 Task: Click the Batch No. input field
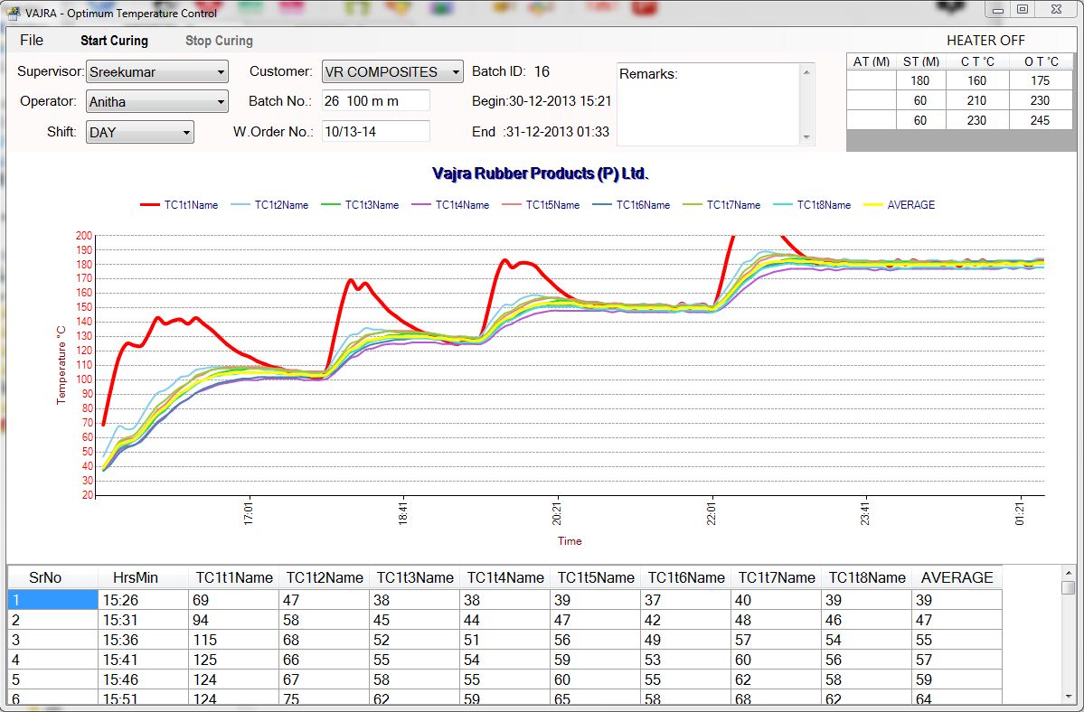(x=375, y=101)
